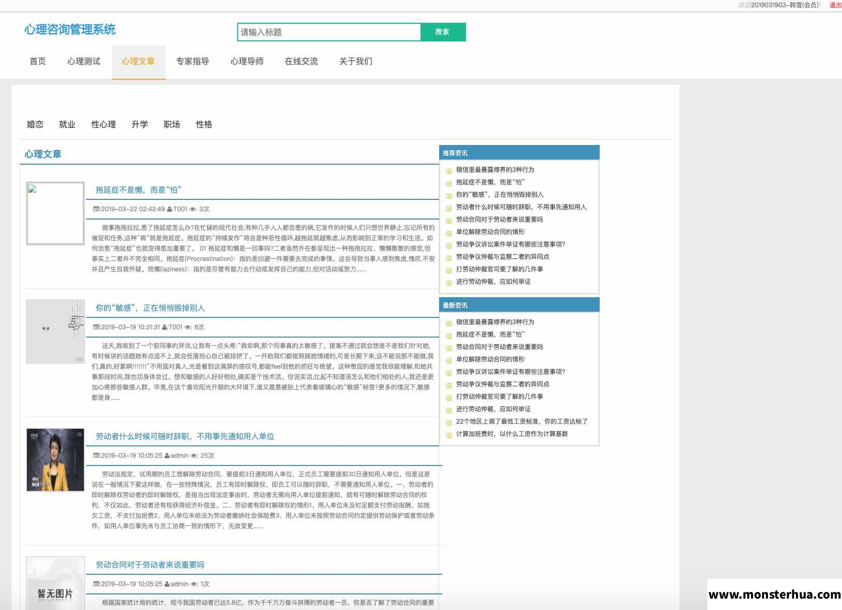842x610 pixels.
Task: Open 推荐资讯 link 打劳动仲裁官司要了解的几件事
Action: click(500, 269)
